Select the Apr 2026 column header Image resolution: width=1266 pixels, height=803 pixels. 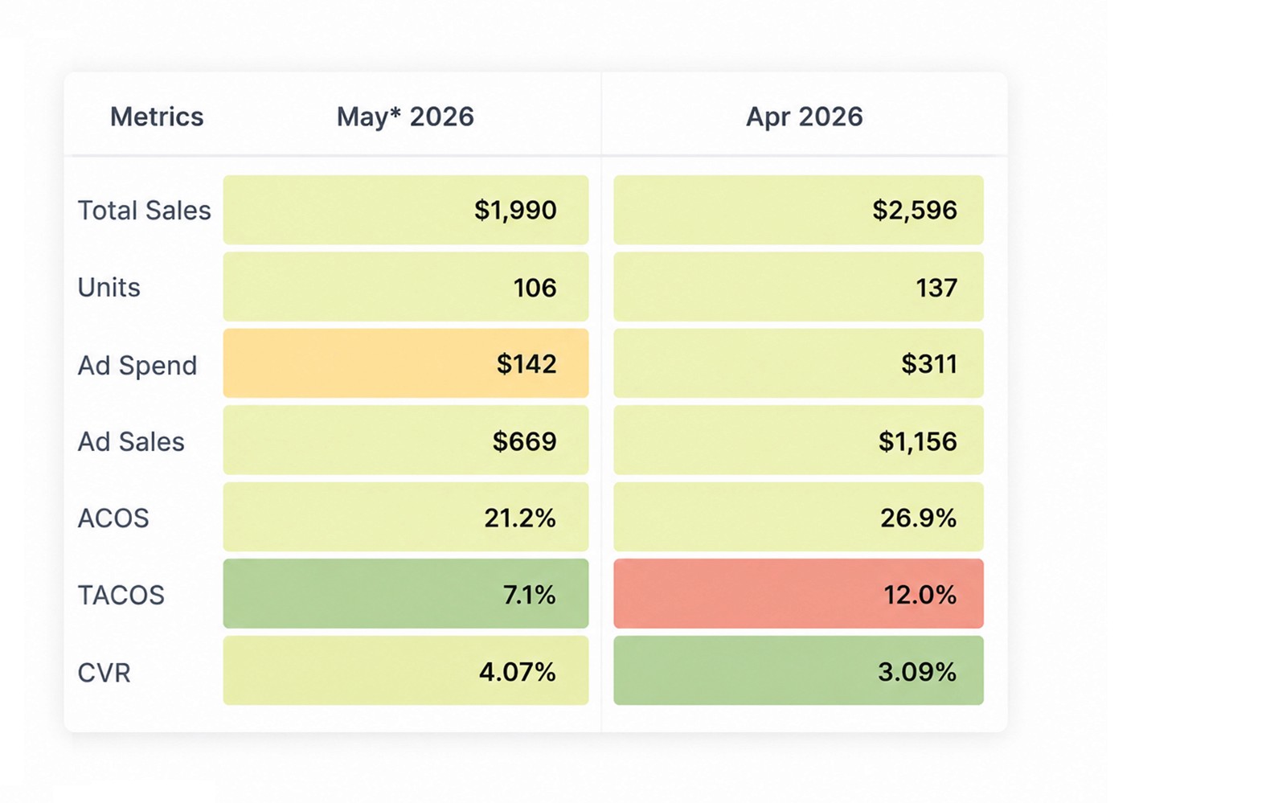tap(804, 117)
